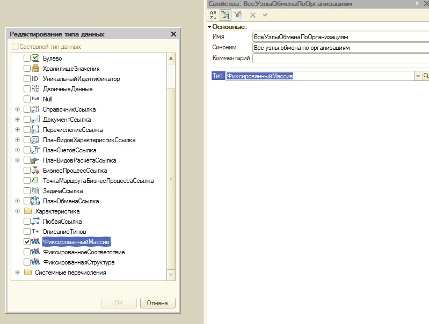Screen dimensions: 429x324
Task: Click the ФиксированнаяСтруктура icon
Action: [35, 262]
